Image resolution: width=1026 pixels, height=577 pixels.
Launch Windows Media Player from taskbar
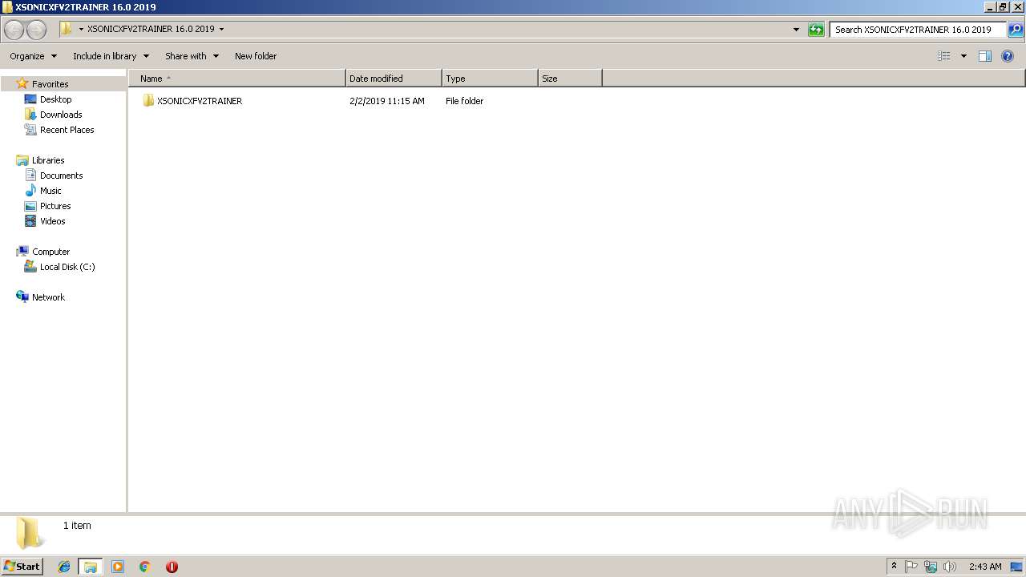click(118, 567)
